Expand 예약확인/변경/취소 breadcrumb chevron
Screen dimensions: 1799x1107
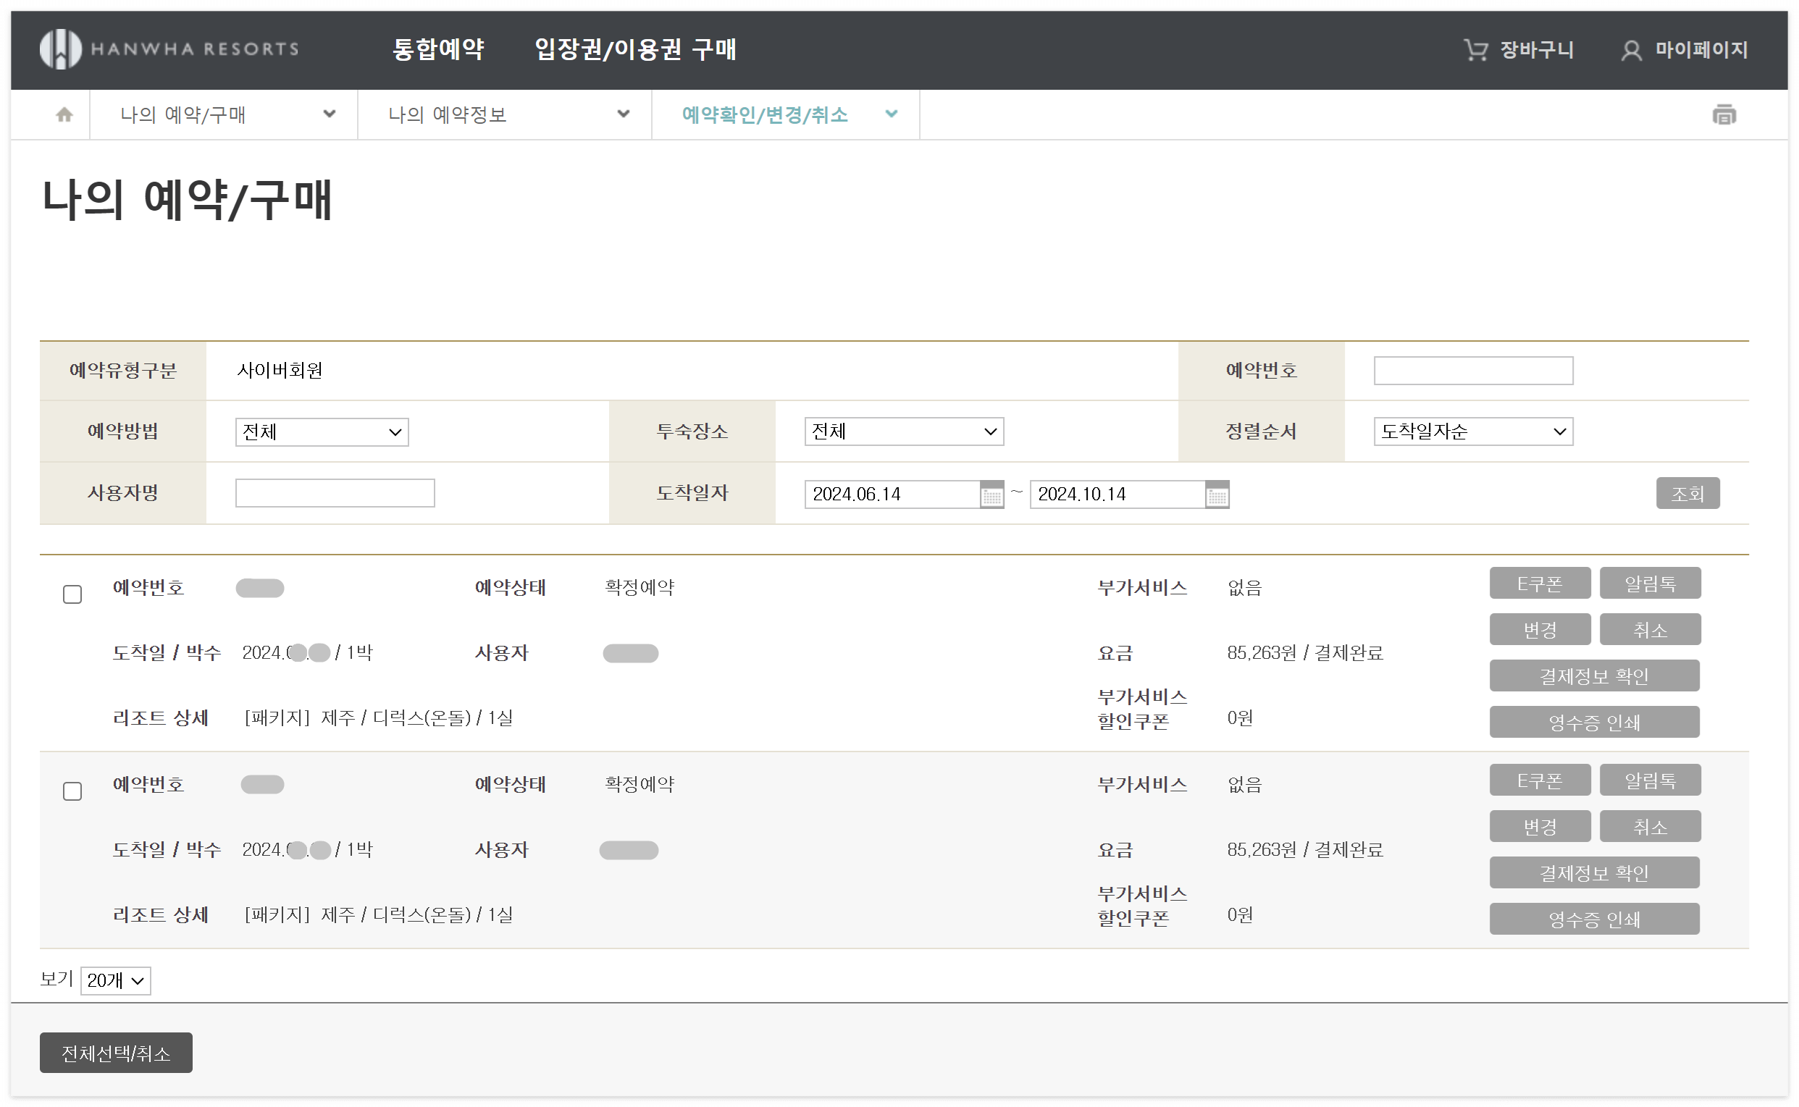891,114
